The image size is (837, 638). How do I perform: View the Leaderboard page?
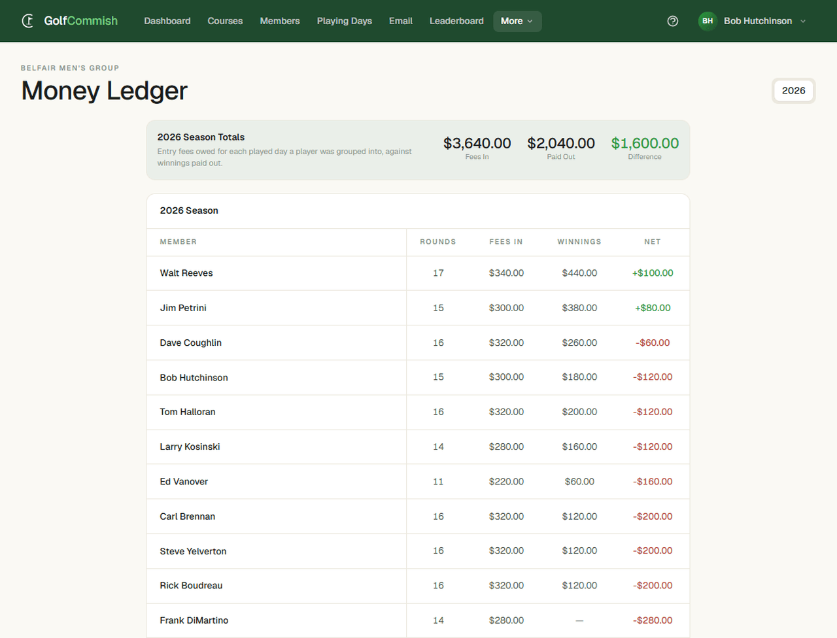point(456,21)
